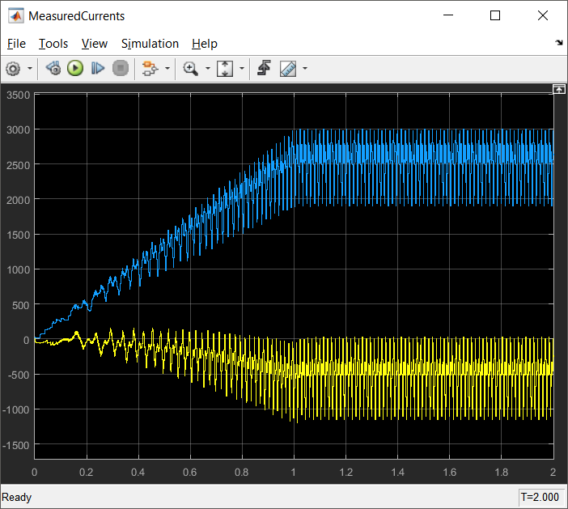Screen dimensions: 568x509
Task: Click the maximize axes button on the plot corner
Action: click(x=558, y=89)
